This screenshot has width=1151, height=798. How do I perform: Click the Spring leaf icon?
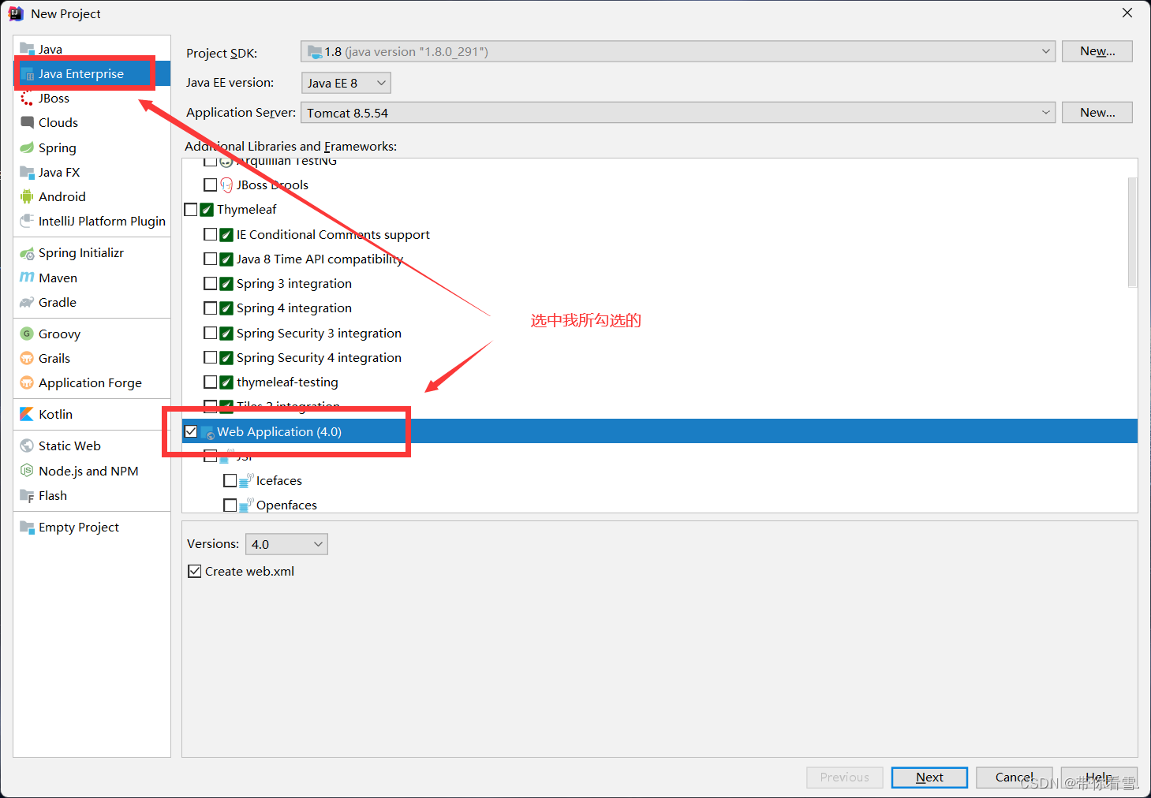[27, 147]
